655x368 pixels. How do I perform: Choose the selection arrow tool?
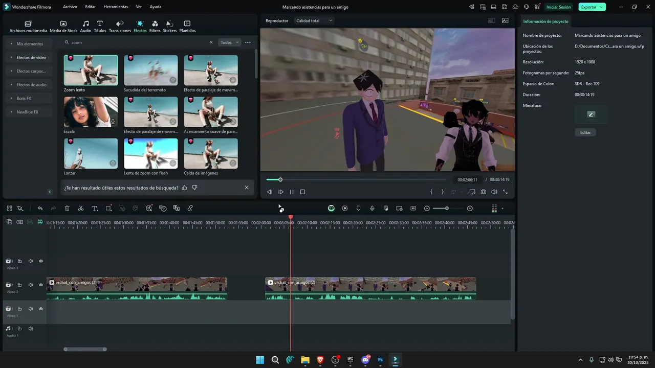click(20, 209)
